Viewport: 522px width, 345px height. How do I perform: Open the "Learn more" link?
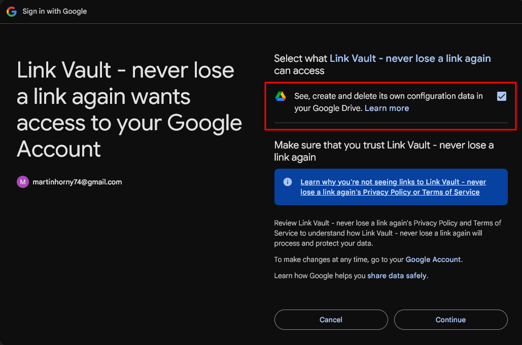tap(387, 108)
